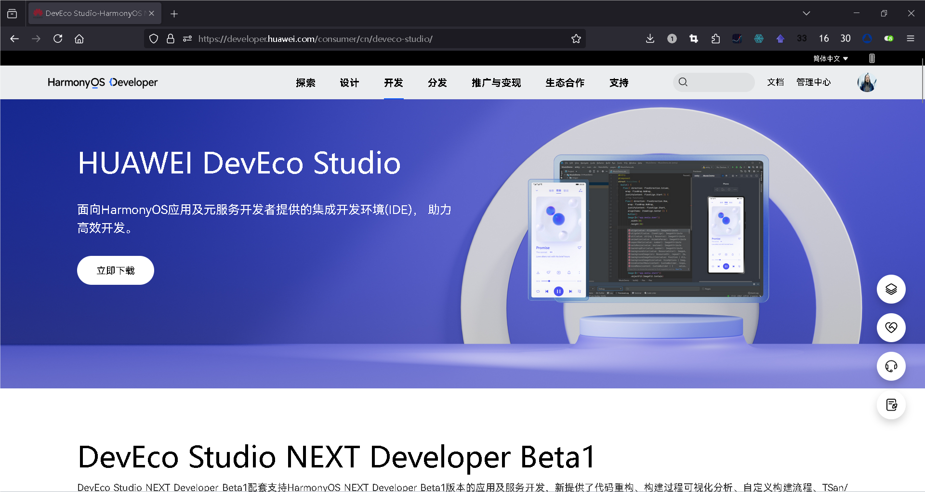Open the extensions puzzle piece menu

click(x=715, y=39)
